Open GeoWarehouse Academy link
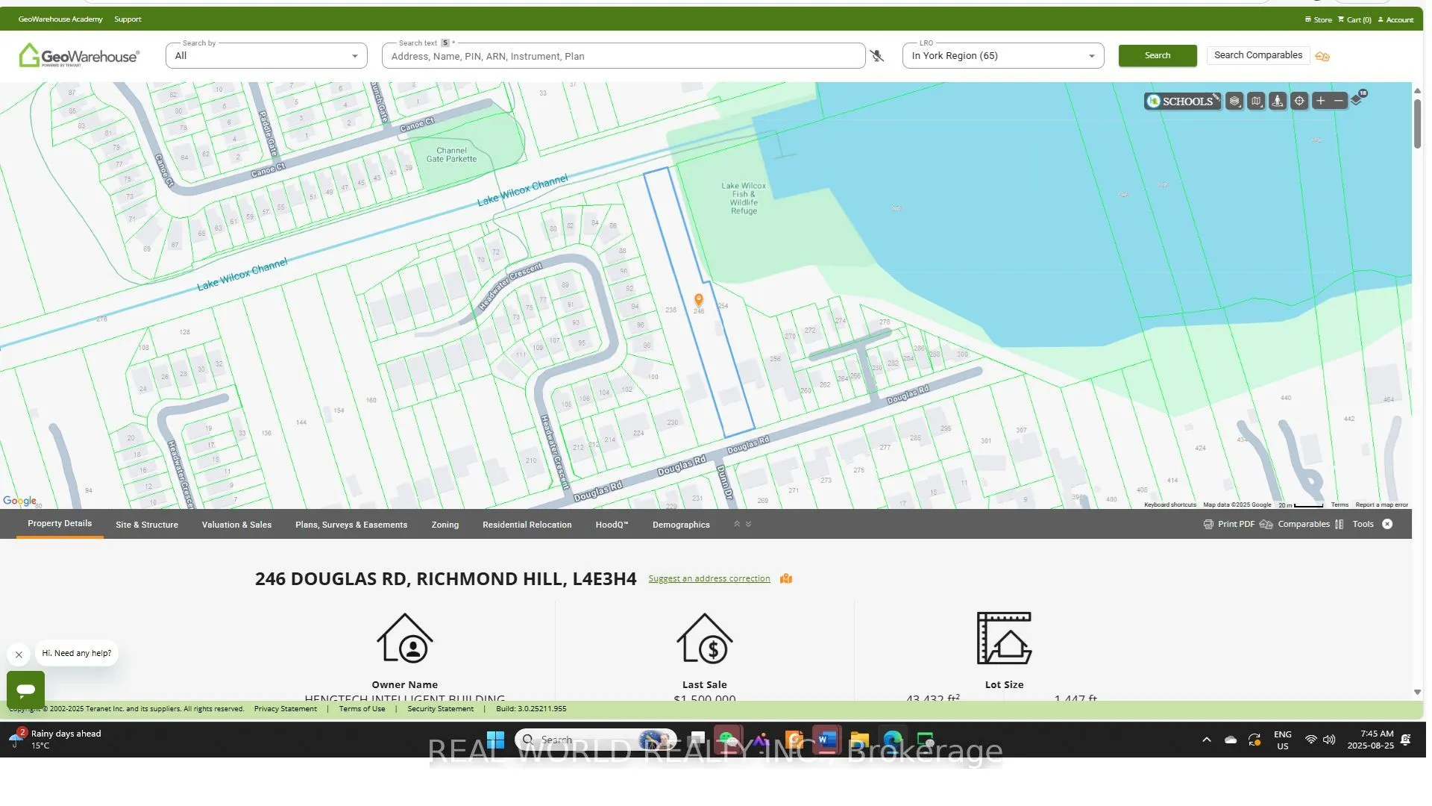The width and height of the screenshot is (1432, 806). point(60,19)
